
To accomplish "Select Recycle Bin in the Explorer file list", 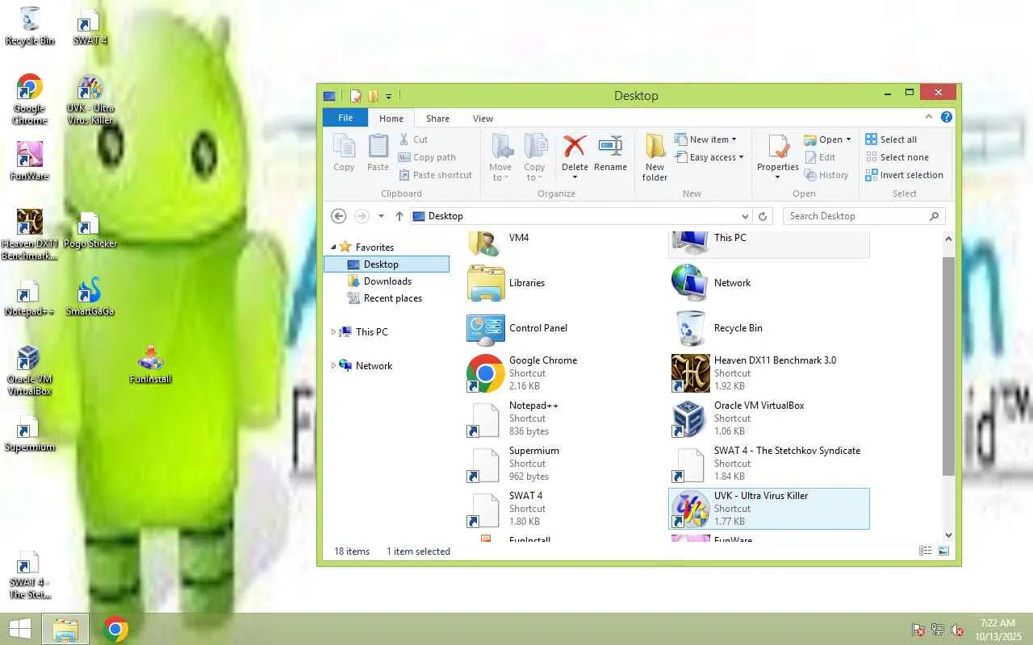I will point(770,328).
